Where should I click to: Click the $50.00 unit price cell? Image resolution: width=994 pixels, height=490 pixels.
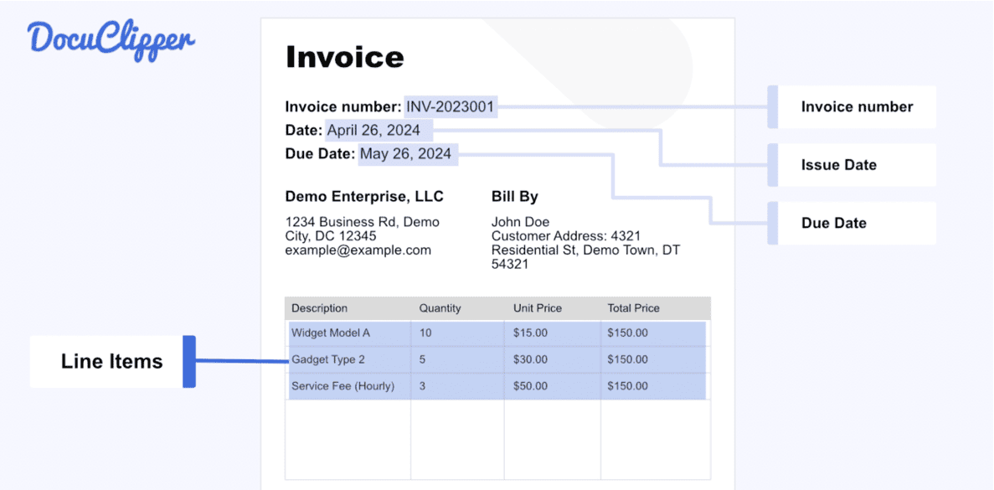pyautogui.click(x=530, y=386)
